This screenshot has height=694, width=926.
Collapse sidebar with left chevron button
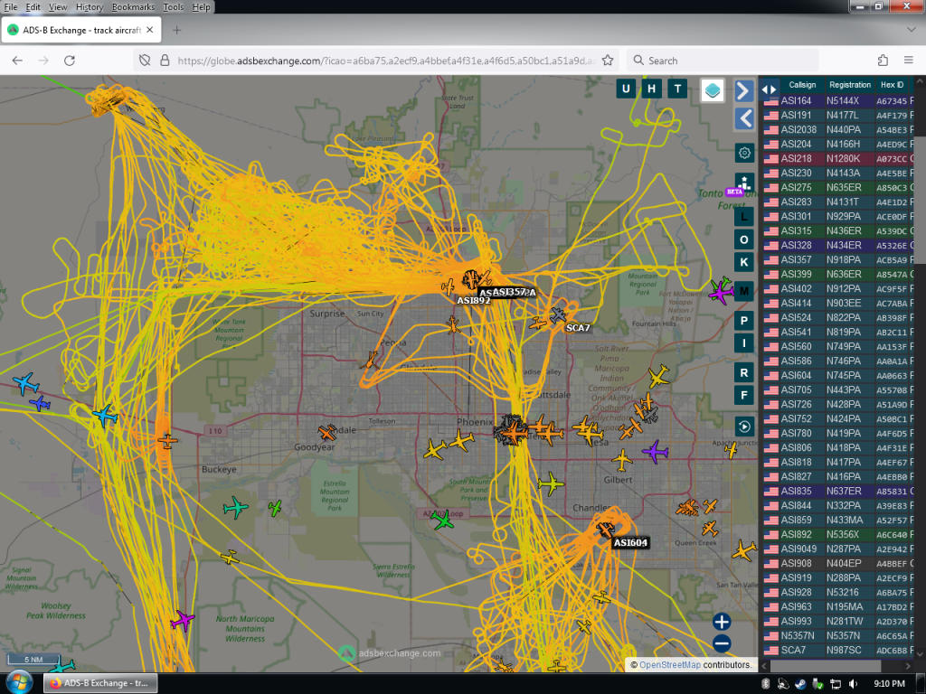(x=744, y=118)
